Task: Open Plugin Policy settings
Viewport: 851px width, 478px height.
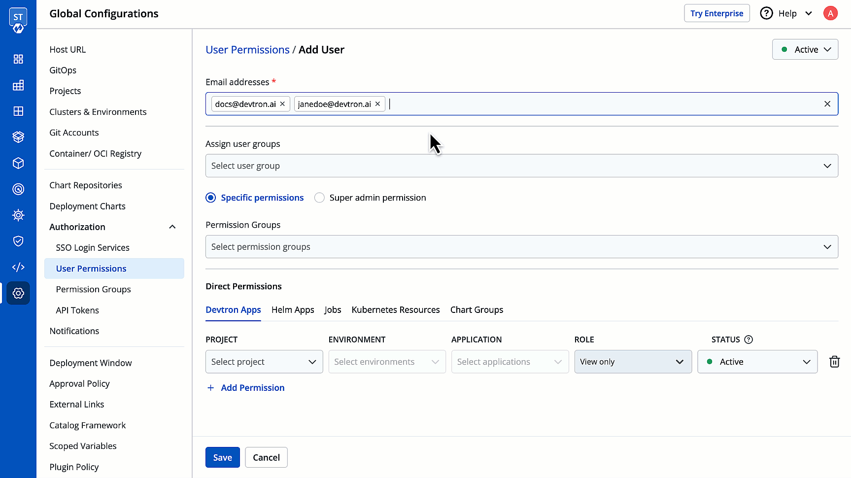Action: (x=74, y=467)
